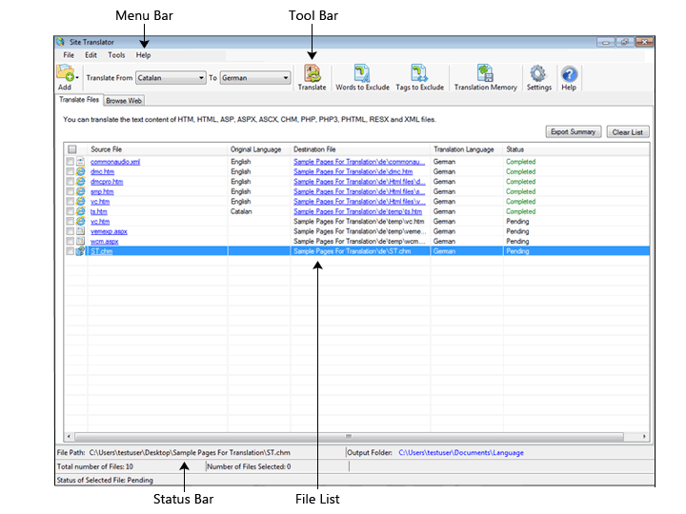This screenshot has width=686, height=514.
Task: Open Words to Exclude tool
Action: tap(362, 73)
